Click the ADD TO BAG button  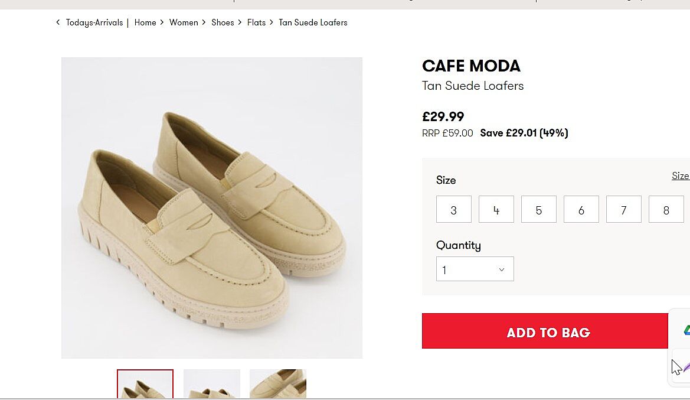tap(548, 331)
